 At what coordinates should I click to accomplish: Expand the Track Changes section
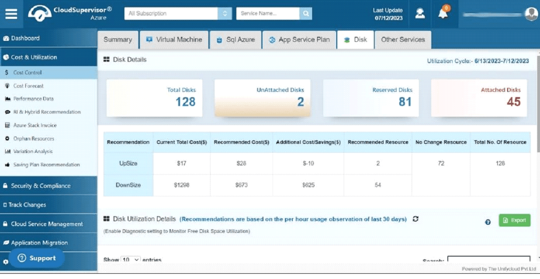[x=49, y=205]
